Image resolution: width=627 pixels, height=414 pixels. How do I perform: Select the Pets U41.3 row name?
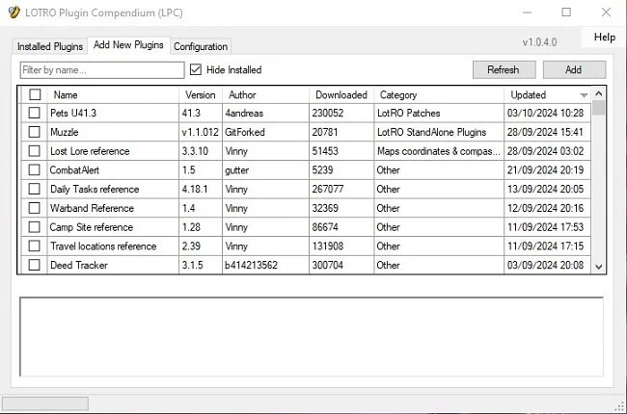(73, 113)
